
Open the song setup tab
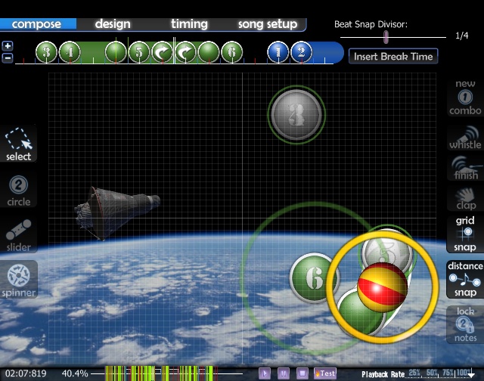tap(268, 24)
